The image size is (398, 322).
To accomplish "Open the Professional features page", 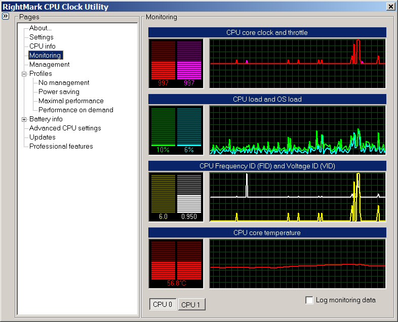I will pos(61,147).
